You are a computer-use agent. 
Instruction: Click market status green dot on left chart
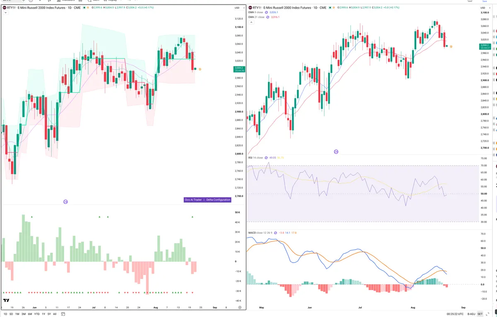coord(84,7)
